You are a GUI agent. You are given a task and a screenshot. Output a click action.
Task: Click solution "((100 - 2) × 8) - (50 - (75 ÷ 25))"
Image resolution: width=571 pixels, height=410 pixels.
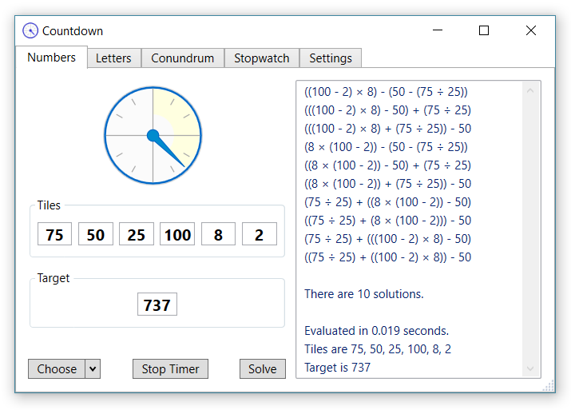point(386,92)
